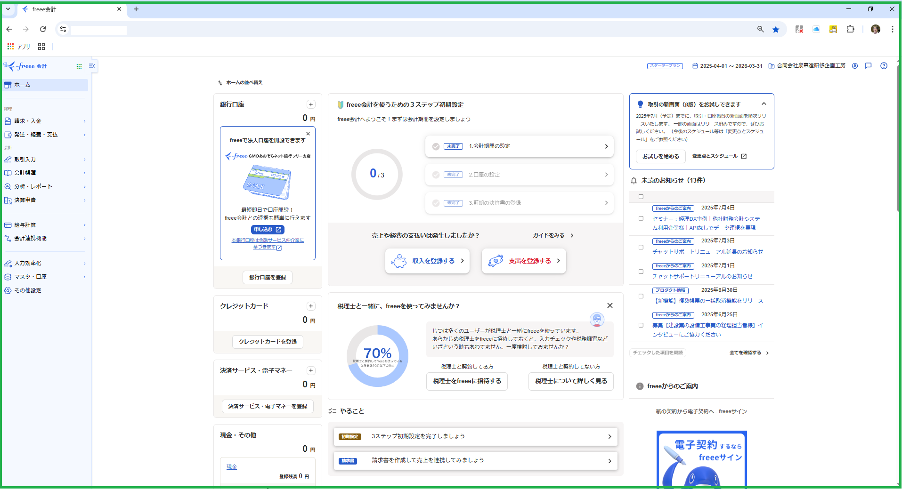The width and height of the screenshot is (902, 489).
Task: Collapse the sidebar with the menu toggle icon
Action: (x=92, y=66)
